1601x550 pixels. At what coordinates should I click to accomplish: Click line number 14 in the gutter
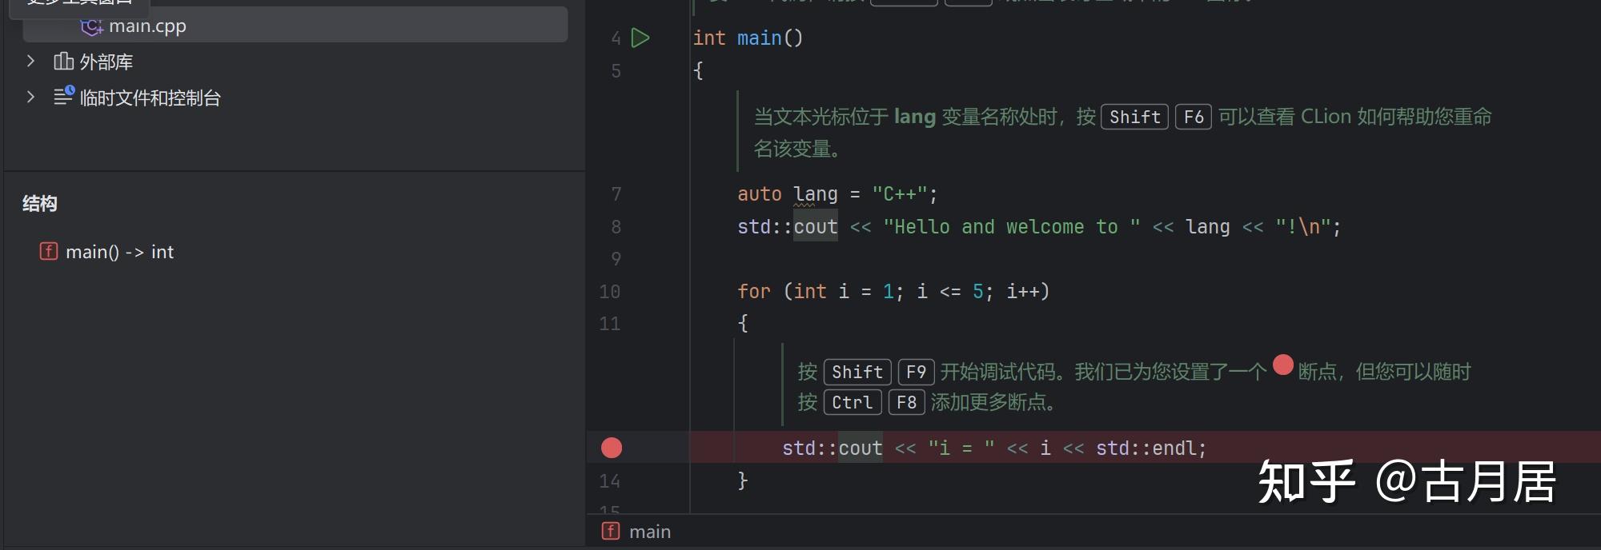point(610,481)
